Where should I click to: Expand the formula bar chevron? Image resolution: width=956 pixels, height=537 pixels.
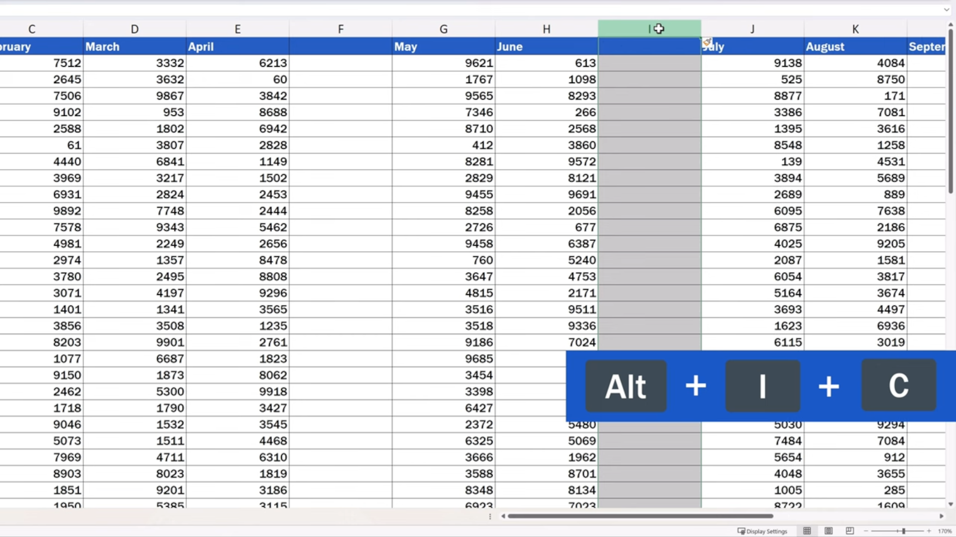(x=946, y=9)
